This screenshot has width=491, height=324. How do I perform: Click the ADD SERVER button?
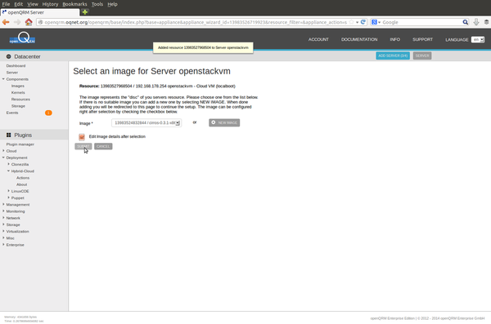click(x=393, y=55)
